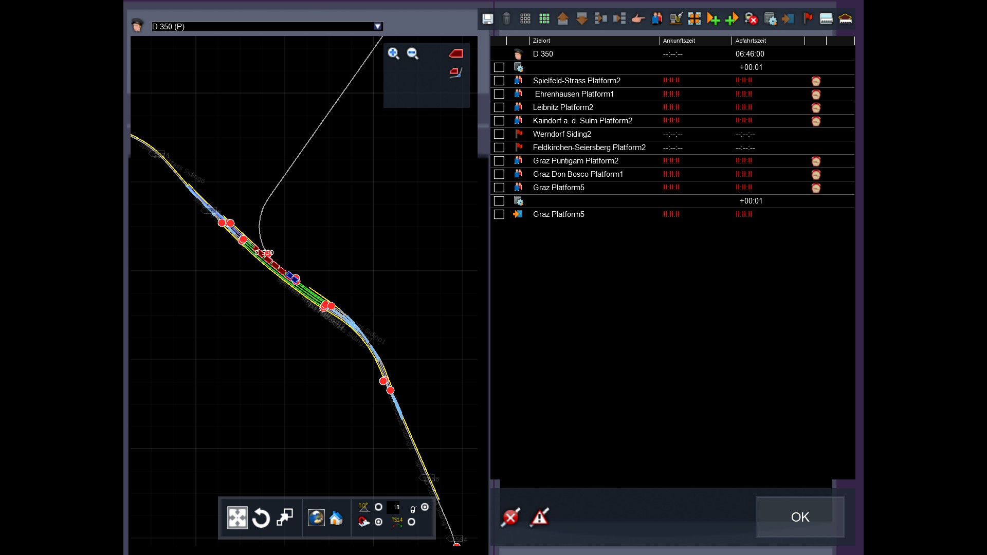987x555 pixels.
Task: Click the refuel fuel pump icon
Action: tap(675, 19)
